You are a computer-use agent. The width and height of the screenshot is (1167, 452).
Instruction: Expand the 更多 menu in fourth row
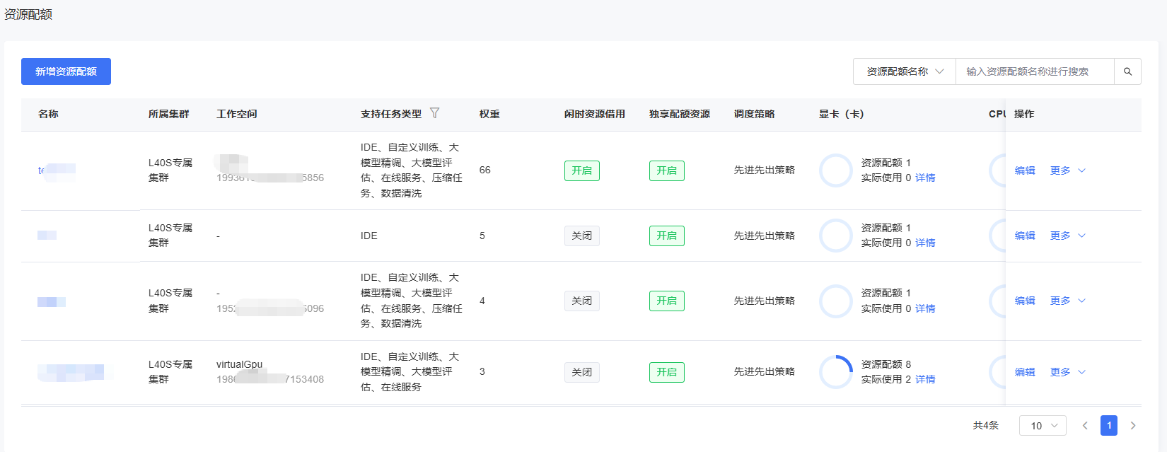coord(1067,372)
